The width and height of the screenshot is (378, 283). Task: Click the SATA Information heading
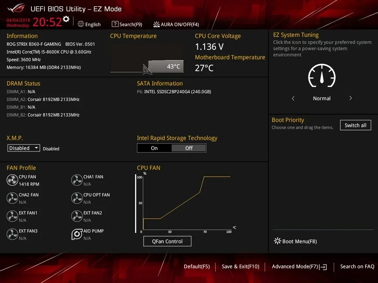tap(160, 84)
